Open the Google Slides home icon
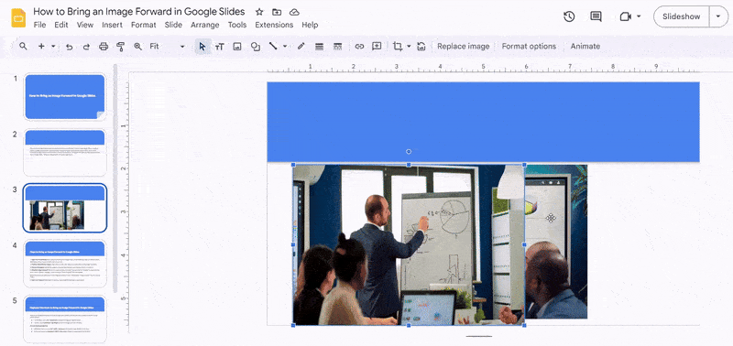 (18, 18)
